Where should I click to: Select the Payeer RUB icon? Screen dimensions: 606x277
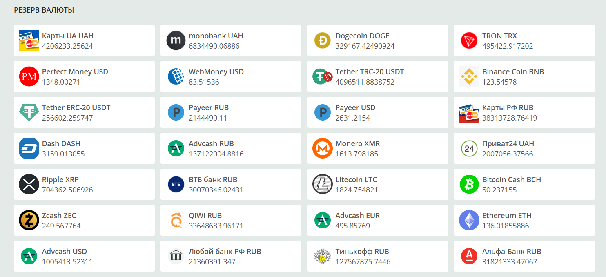176,112
